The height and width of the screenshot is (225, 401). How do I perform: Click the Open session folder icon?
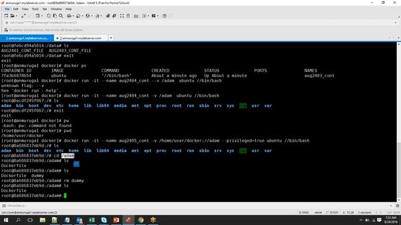13,16
